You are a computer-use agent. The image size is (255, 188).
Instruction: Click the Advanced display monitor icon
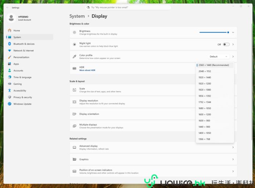tap(74, 147)
